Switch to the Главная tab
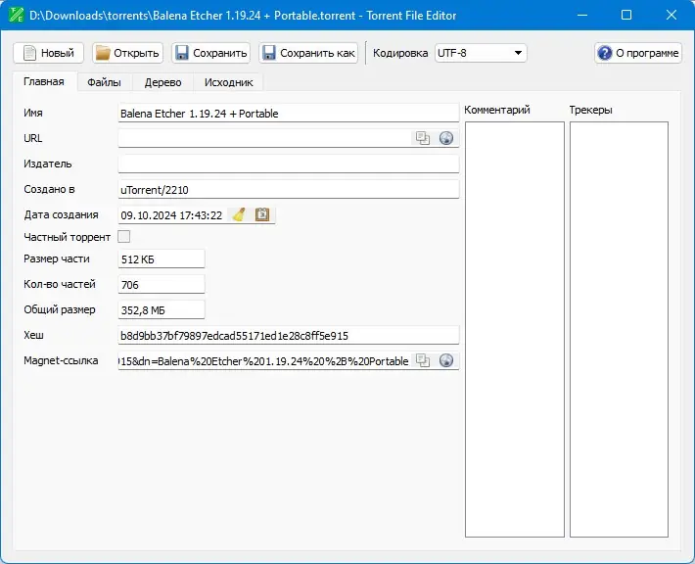 [44, 81]
